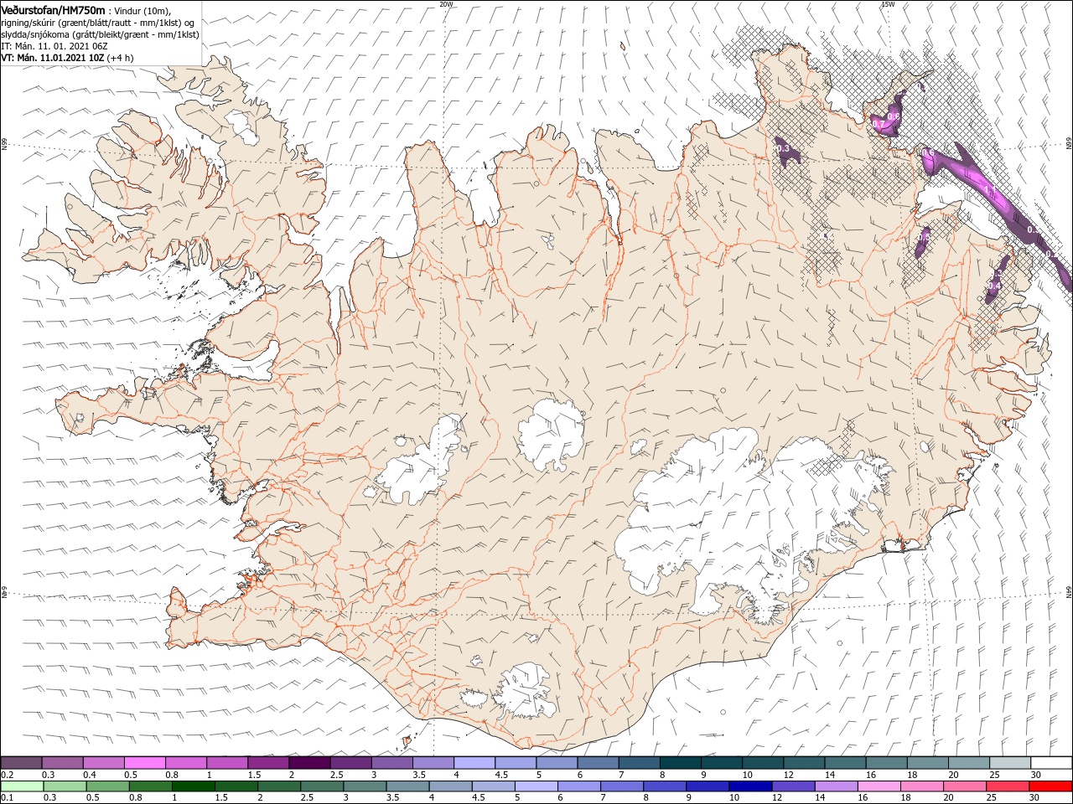Select the lavender rain swatch labeled 14

point(837,786)
